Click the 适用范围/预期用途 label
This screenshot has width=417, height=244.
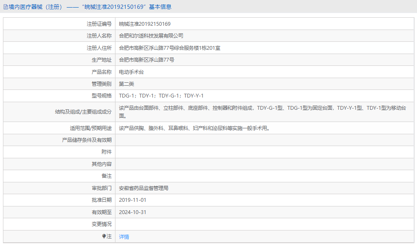tap(91, 128)
